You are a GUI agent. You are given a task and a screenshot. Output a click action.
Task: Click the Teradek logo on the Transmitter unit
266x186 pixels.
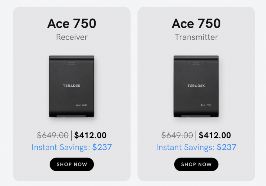tap(196, 86)
